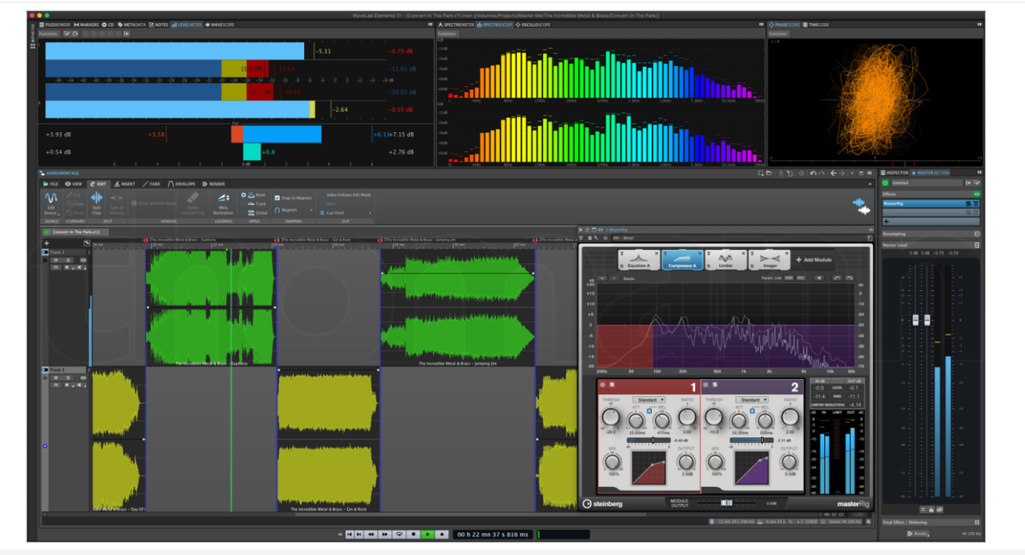Open the Magnets dropdown
1025x555 pixels.
click(x=294, y=210)
